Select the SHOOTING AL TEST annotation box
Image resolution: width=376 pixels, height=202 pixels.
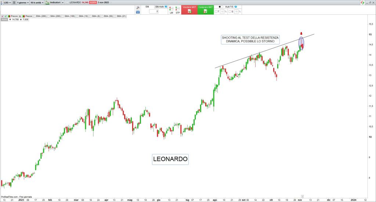tap(250, 40)
